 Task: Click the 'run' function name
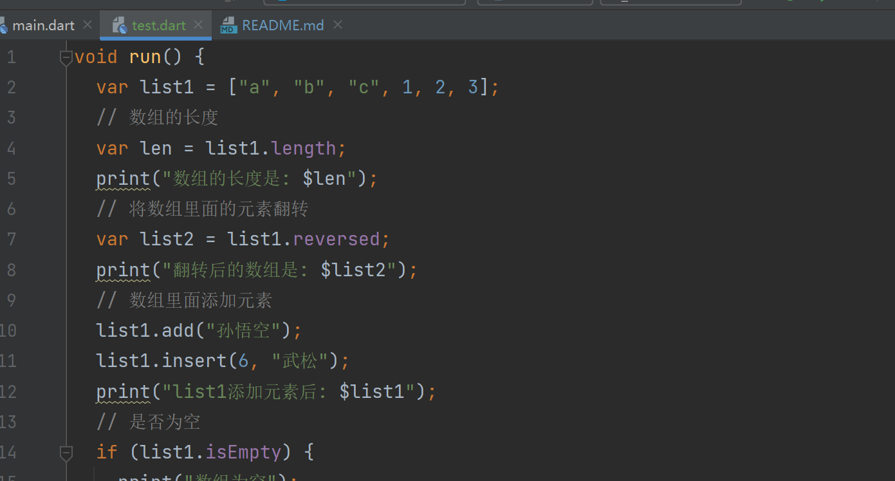click(x=145, y=57)
